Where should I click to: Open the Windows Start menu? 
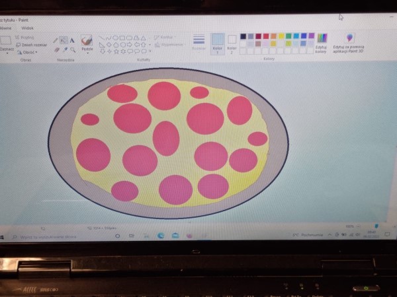coord(2,237)
